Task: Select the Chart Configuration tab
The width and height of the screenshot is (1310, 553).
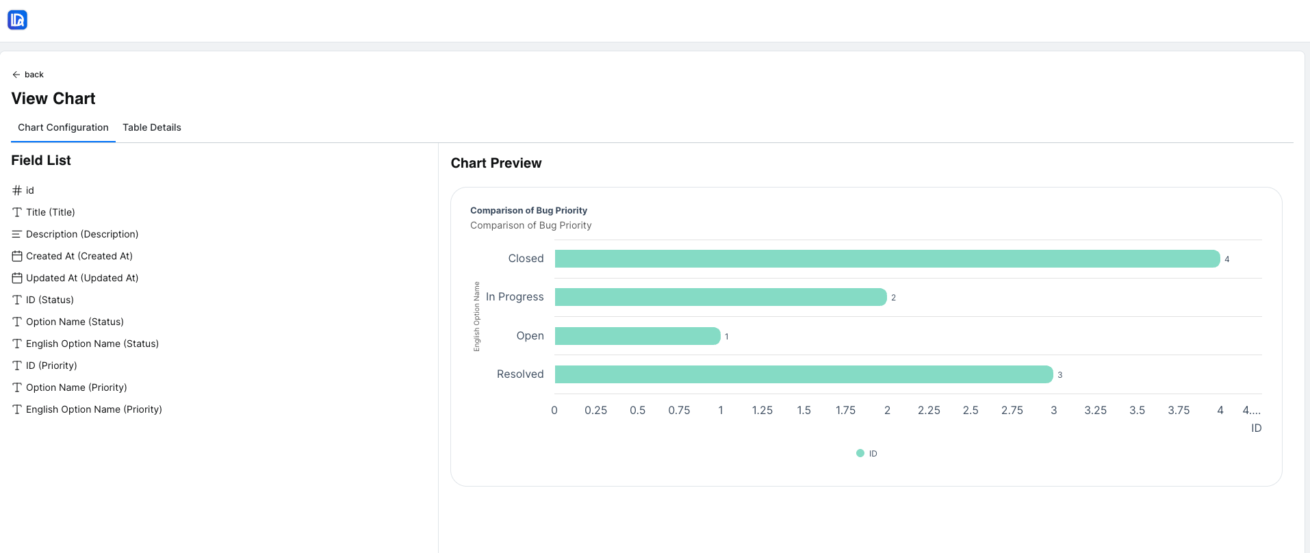Action: [x=63, y=127]
